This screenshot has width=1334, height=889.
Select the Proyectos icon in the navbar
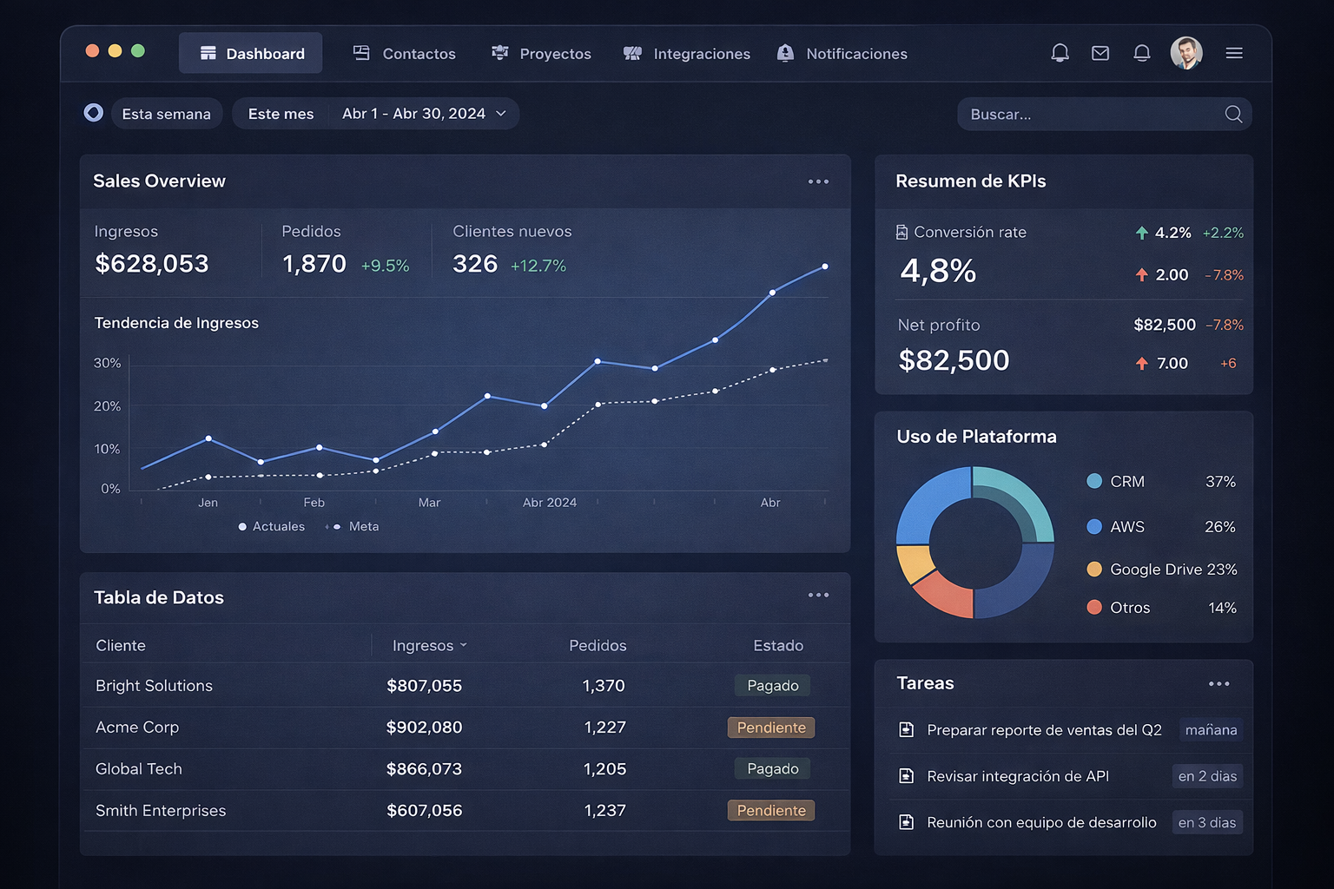[499, 53]
